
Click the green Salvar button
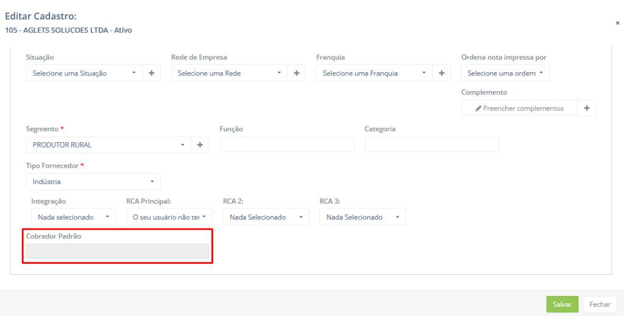(x=562, y=304)
